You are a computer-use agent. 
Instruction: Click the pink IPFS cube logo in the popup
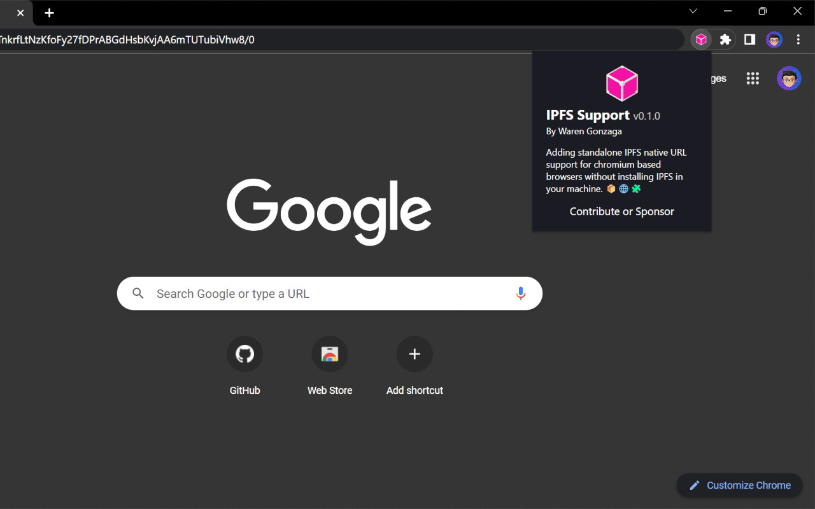tap(621, 83)
